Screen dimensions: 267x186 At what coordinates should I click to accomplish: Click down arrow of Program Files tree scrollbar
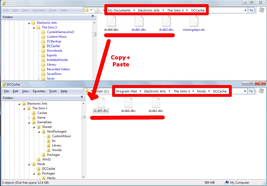(x=83, y=177)
